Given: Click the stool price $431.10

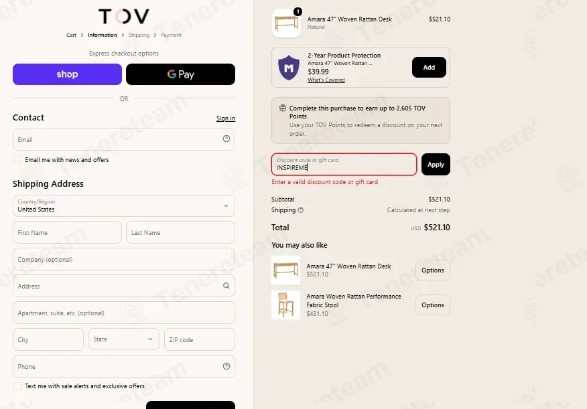Looking at the screenshot, I should tap(317, 313).
